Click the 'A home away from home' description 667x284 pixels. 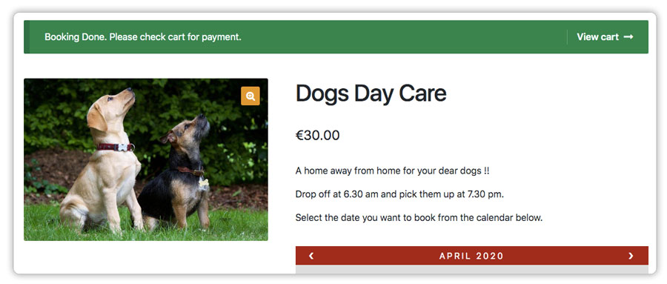392,171
